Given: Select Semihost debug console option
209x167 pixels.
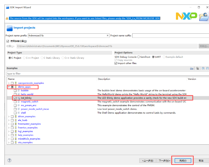Looking at the screenshot, I should pyautogui.click(x=139, y=57).
